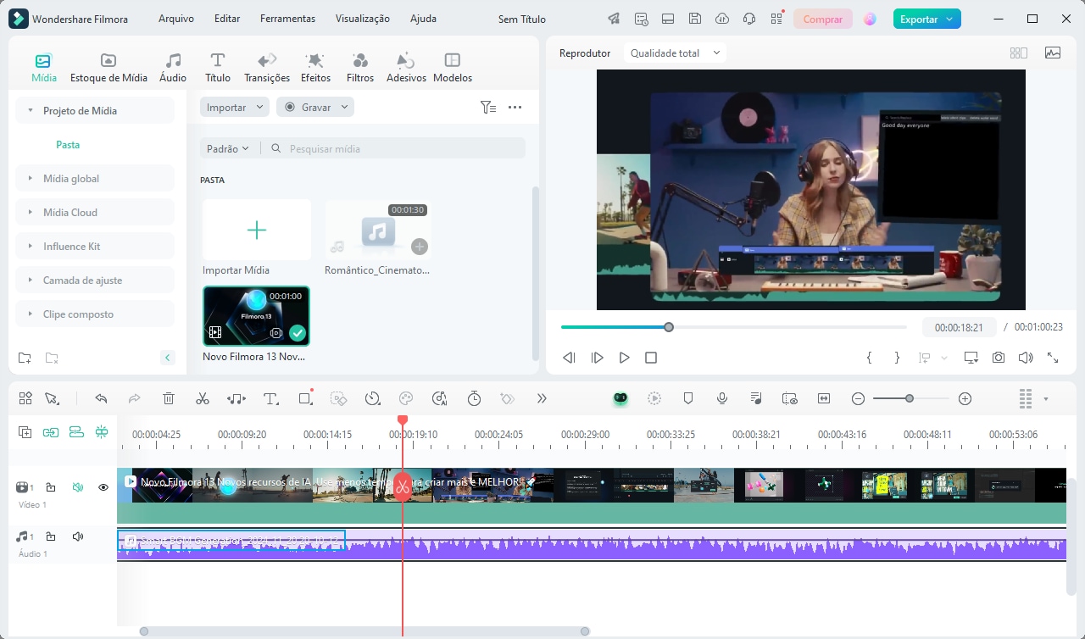
Task: Step back one frame in player
Action: 570,358
